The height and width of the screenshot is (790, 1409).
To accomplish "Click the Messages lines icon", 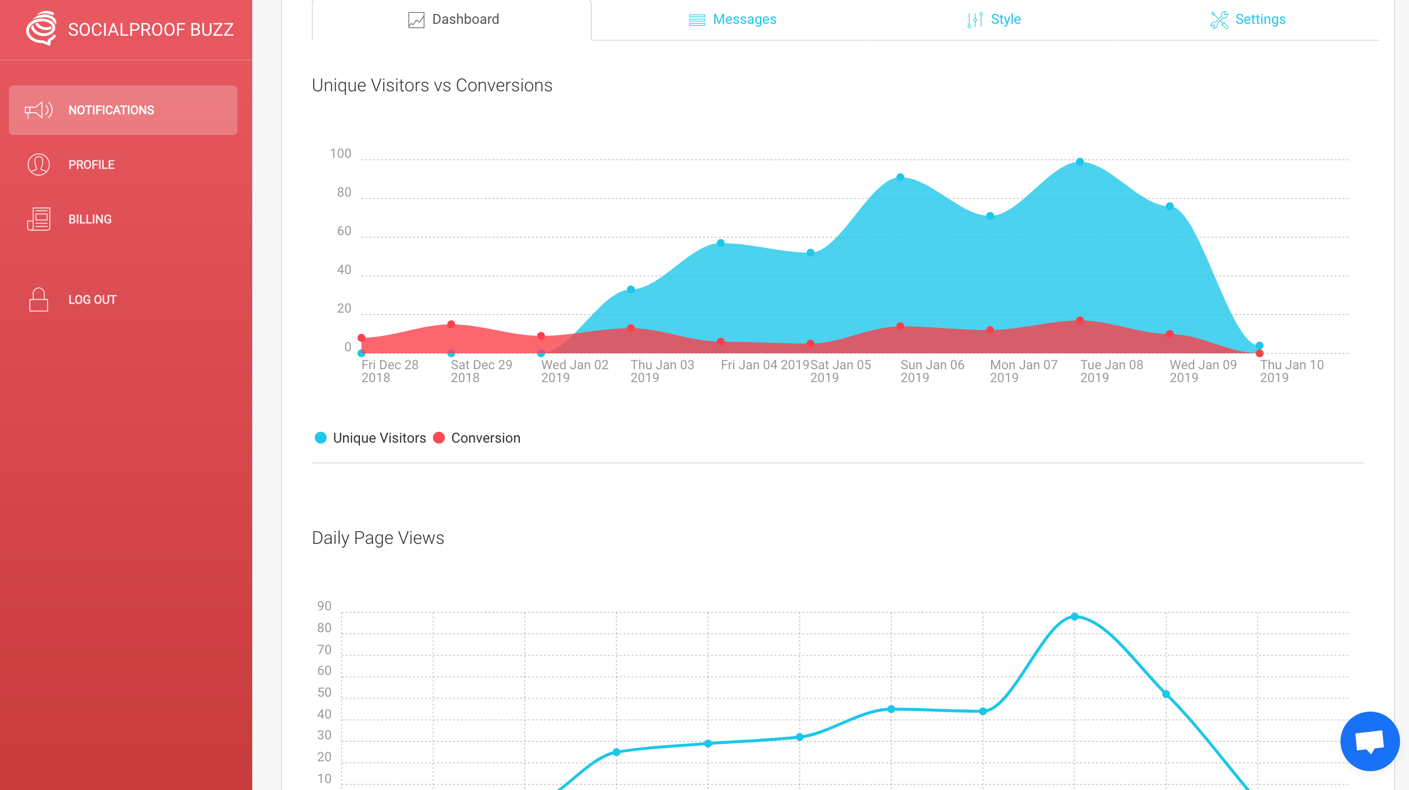I will click(x=697, y=20).
